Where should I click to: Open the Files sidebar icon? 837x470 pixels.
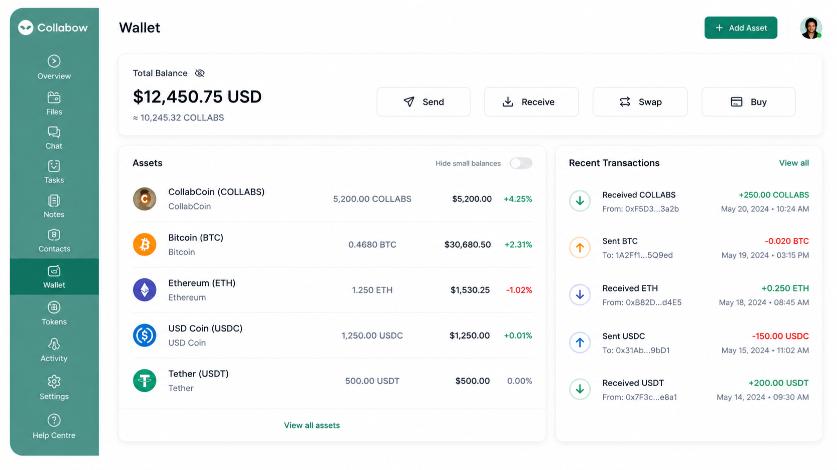[x=54, y=97]
